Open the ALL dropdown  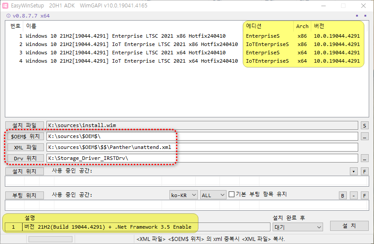pyautogui.click(x=213, y=195)
